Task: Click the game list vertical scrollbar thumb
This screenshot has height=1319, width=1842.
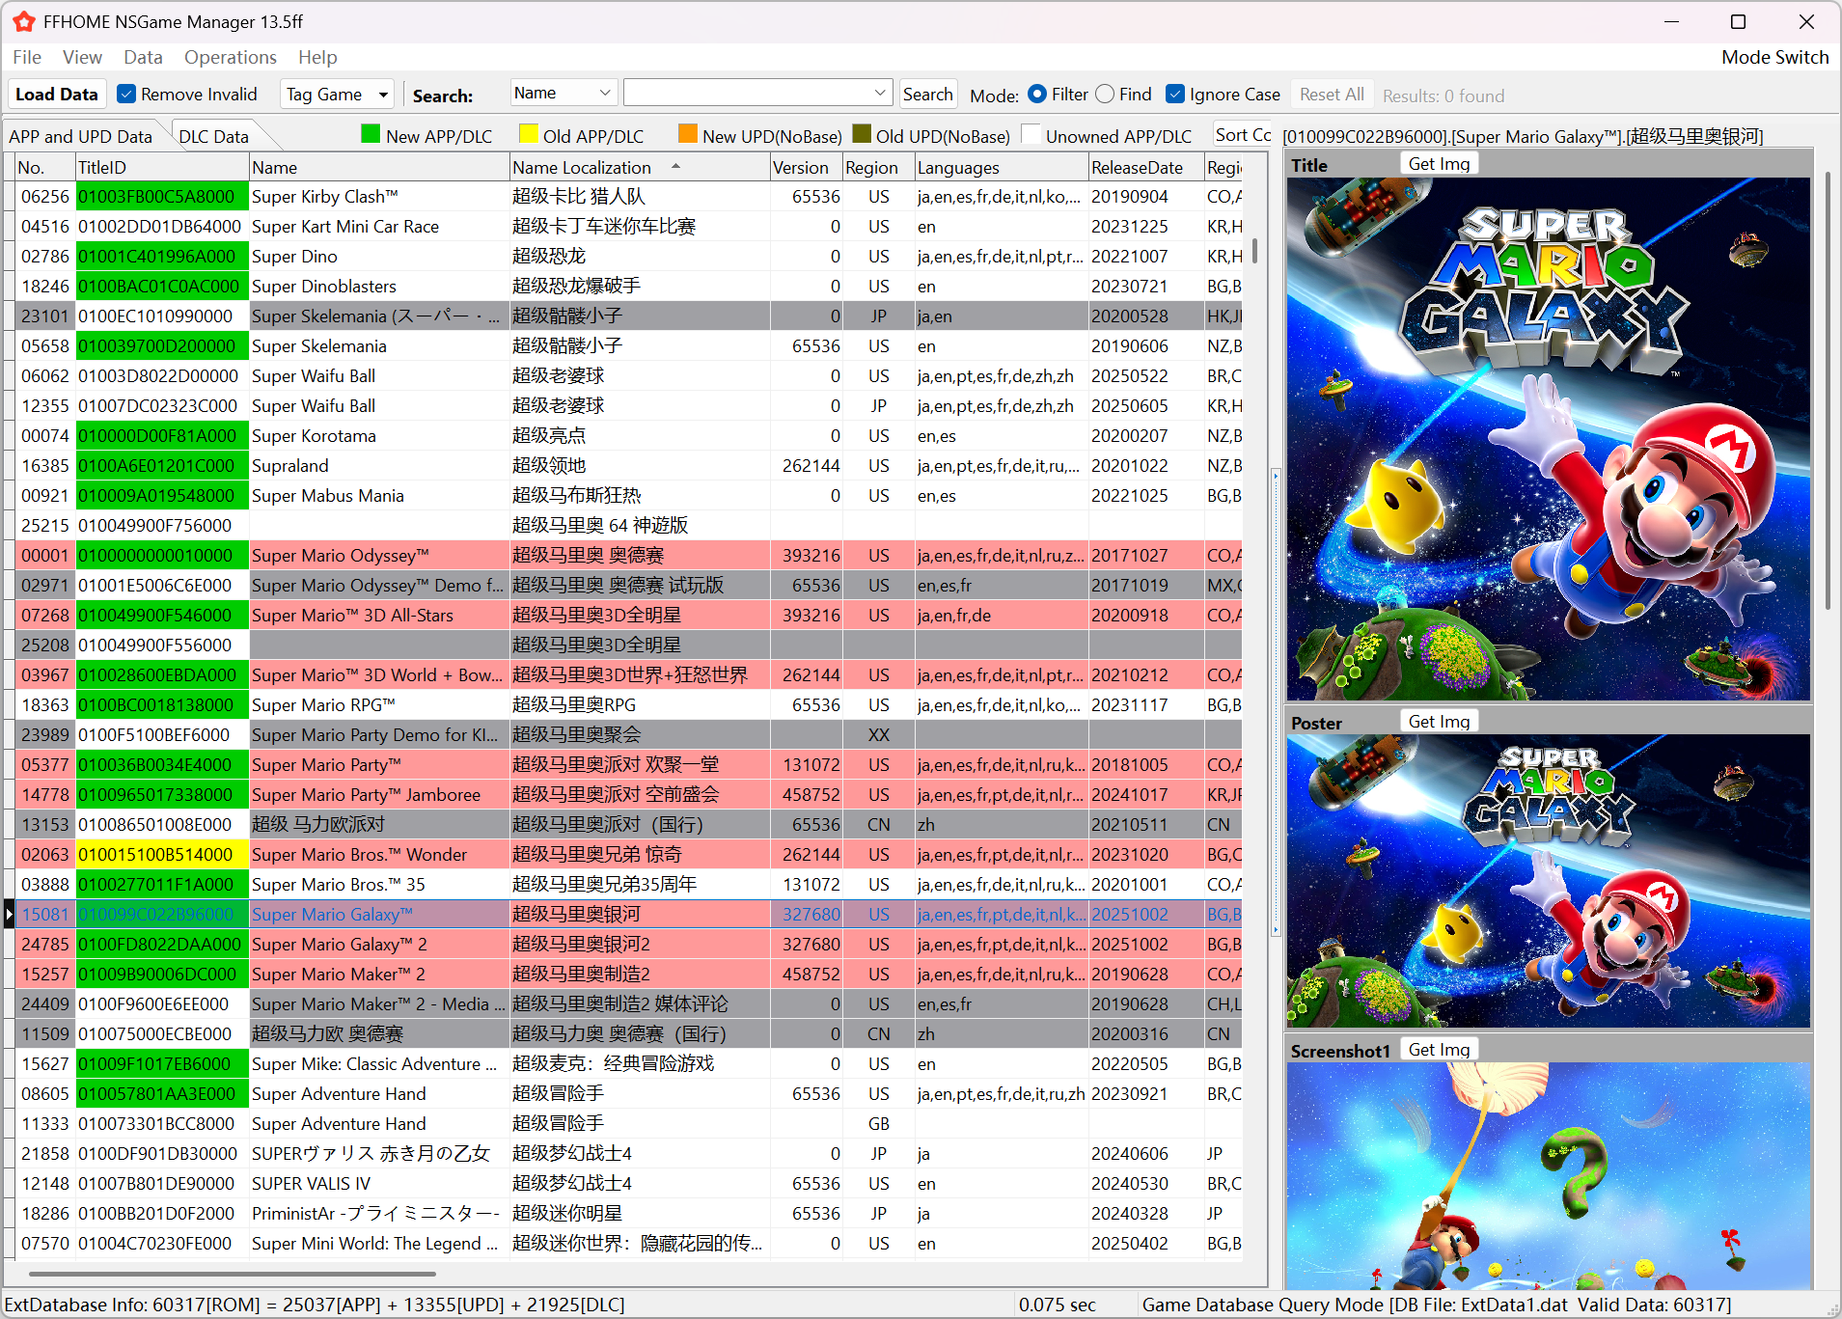Action: pyautogui.click(x=1254, y=250)
